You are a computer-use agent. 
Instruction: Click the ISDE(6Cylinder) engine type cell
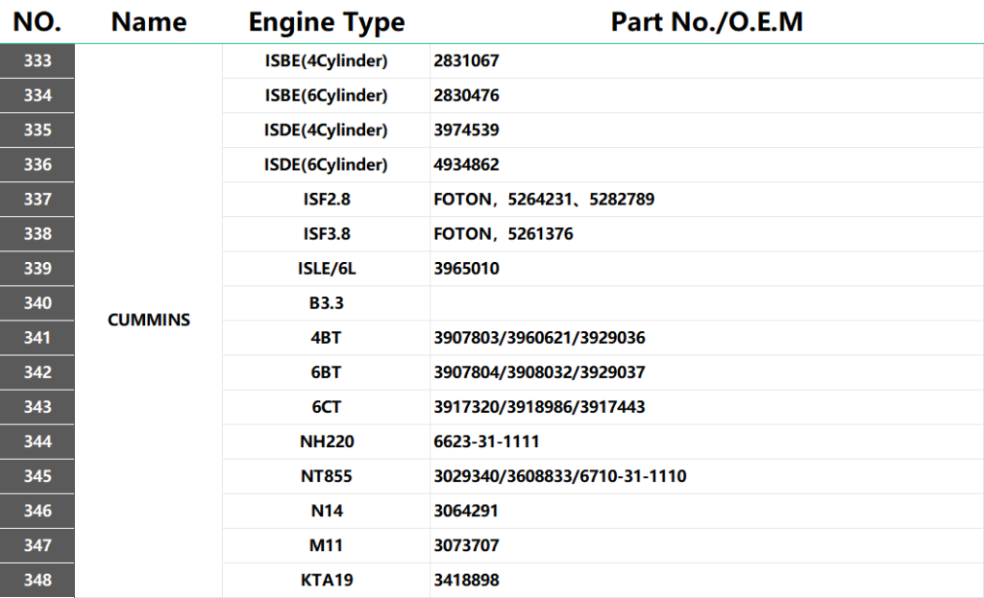coord(327,164)
